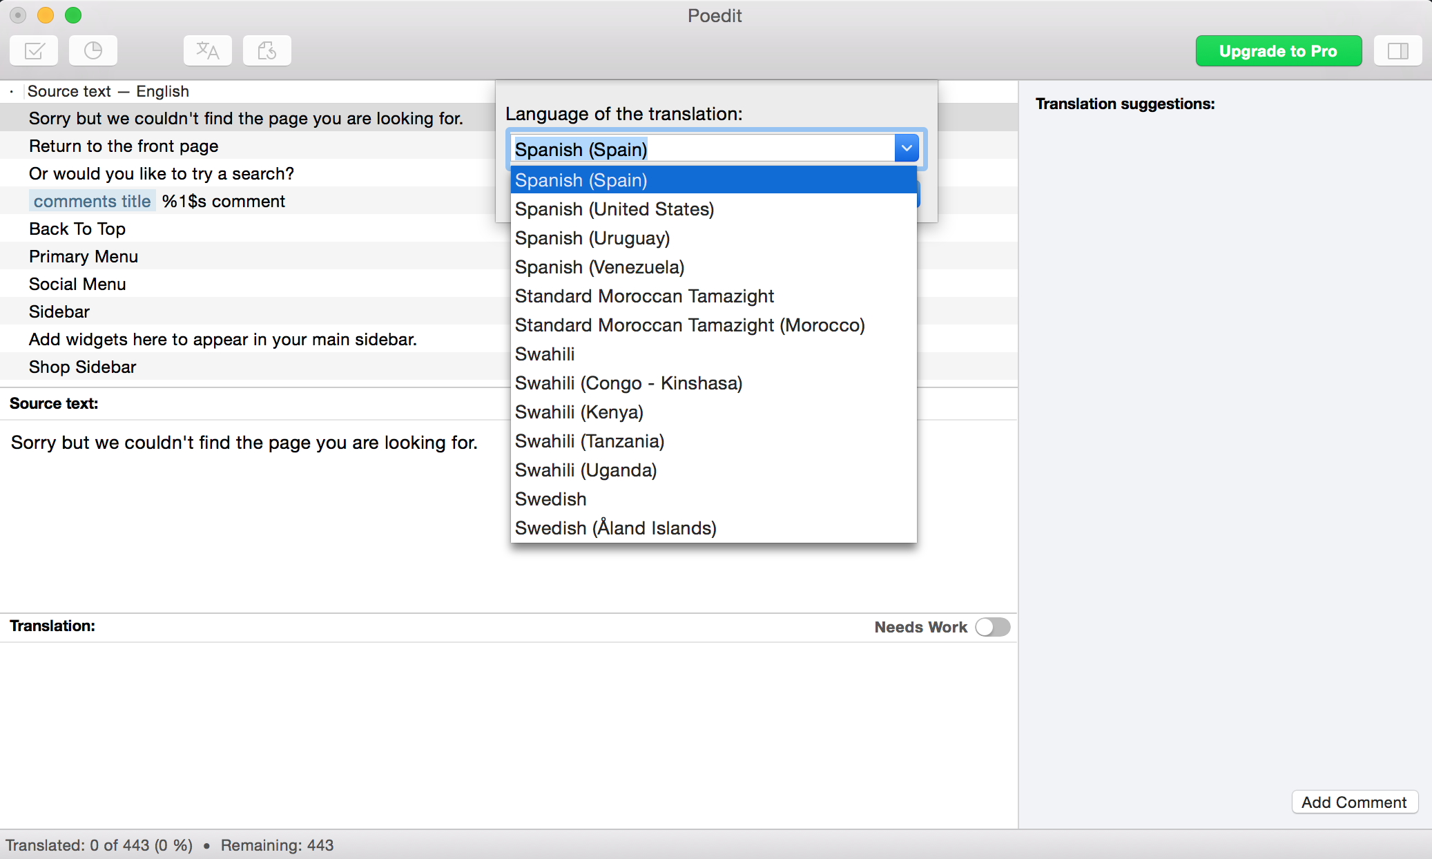Select the "%1$s comment" string row
The image size is (1432, 859).
[x=247, y=201]
